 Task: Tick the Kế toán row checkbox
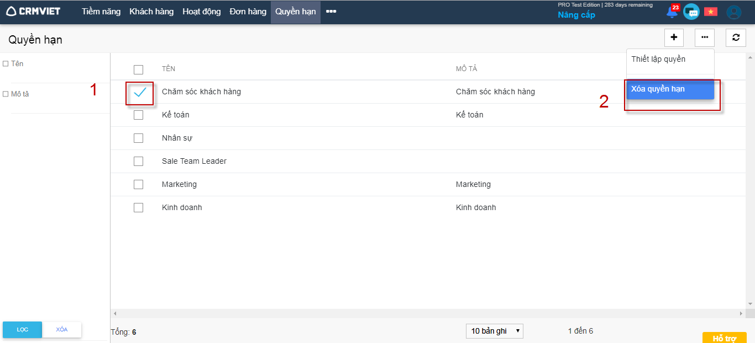(x=138, y=115)
